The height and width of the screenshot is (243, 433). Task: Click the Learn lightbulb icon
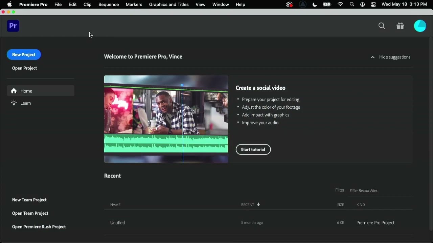point(14,103)
